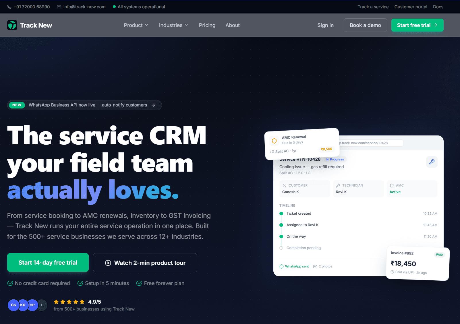Click the GK avatar circle
The height and width of the screenshot is (324, 460).
click(x=13, y=305)
